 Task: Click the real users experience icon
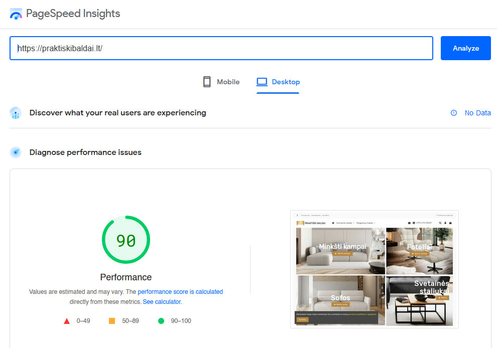[x=16, y=113]
